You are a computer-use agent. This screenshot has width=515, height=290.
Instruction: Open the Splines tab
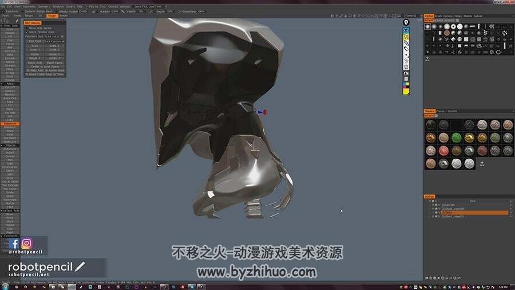478,16
